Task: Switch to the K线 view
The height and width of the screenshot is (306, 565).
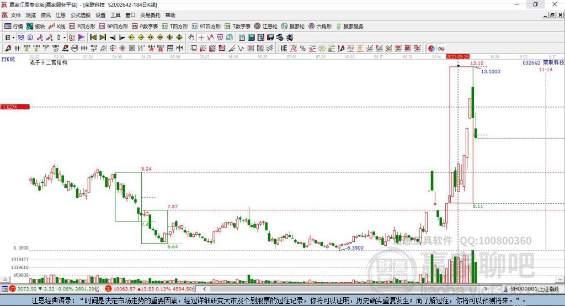Action: 57,27
